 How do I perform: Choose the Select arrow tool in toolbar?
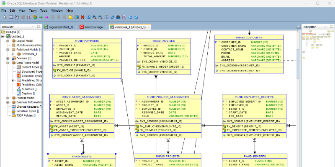(x=5, y=17)
